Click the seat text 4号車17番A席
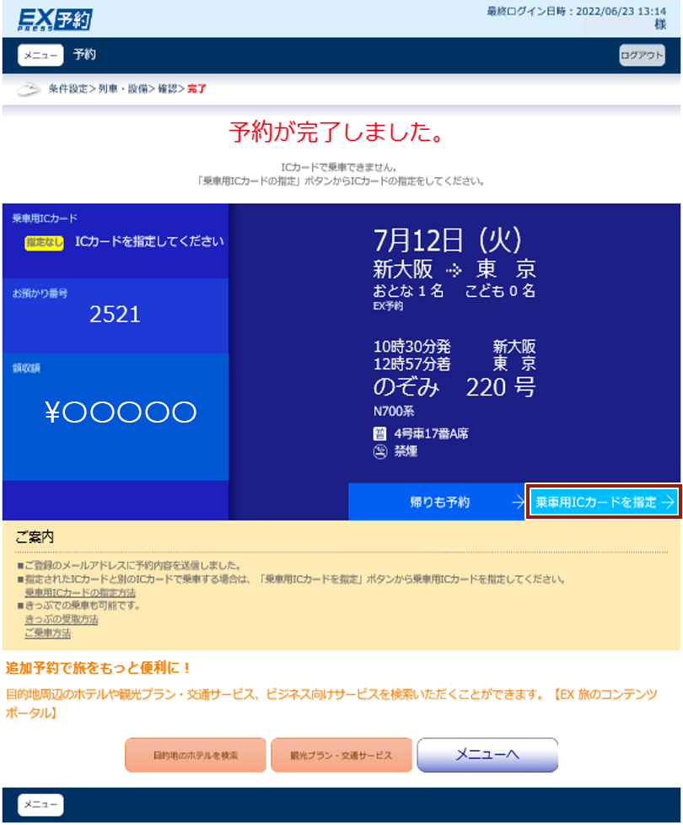683x825 pixels. (431, 434)
